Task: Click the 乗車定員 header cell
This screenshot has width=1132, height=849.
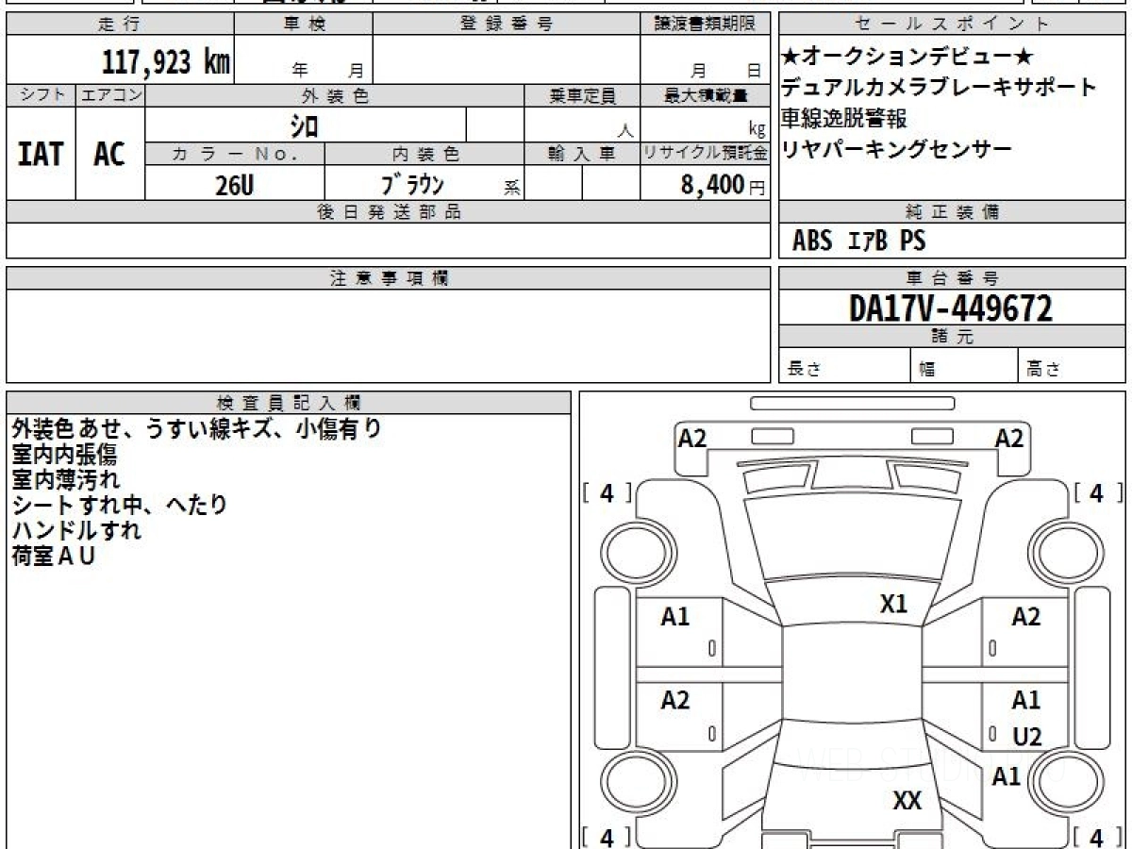Action: (x=582, y=95)
